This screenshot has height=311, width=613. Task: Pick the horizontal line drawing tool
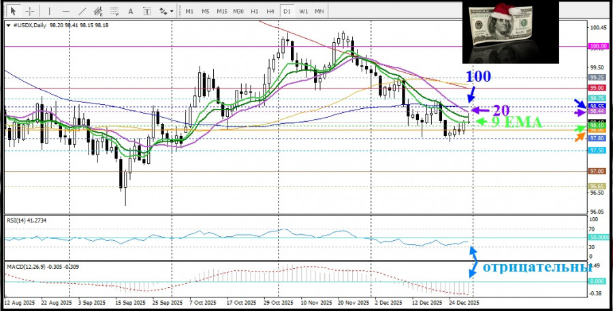pyautogui.click(x=66, y=12)
